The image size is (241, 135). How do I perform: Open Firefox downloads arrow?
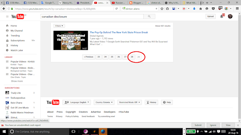194,9
